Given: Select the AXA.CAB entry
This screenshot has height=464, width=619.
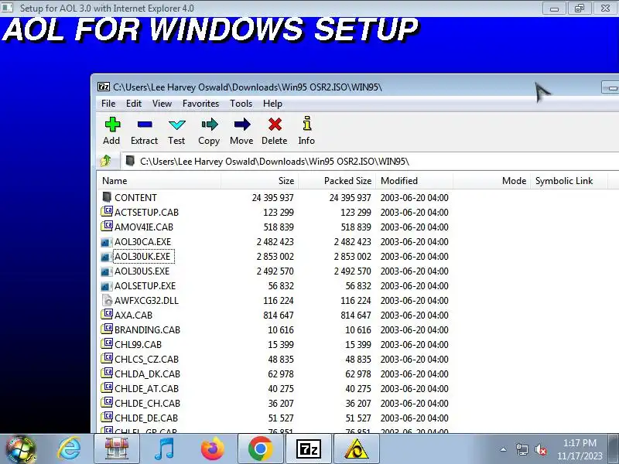Looking at the screenshot, I should (x=133, y=315).
